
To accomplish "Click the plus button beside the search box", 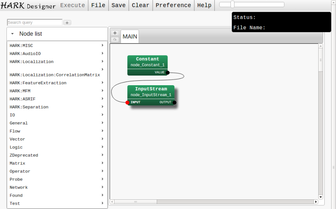I will click(x=67, y=23).
